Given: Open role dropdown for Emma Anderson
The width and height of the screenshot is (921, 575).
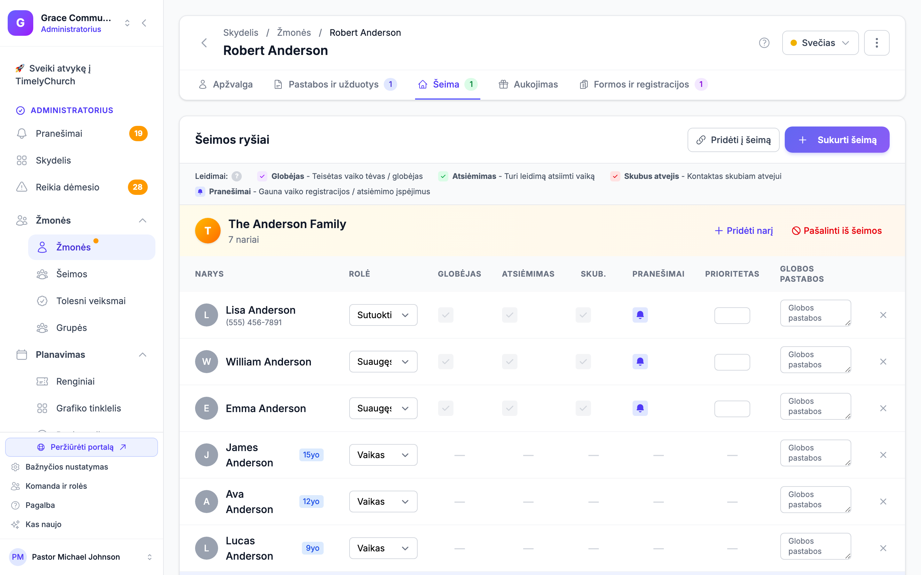Looking at the screenshot, I should [383, 409].
